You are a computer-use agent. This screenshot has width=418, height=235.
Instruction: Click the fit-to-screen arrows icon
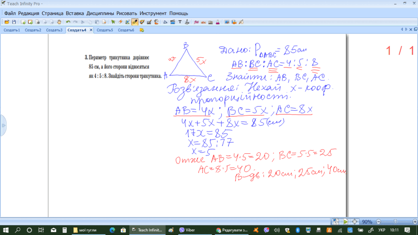[354, 221]
